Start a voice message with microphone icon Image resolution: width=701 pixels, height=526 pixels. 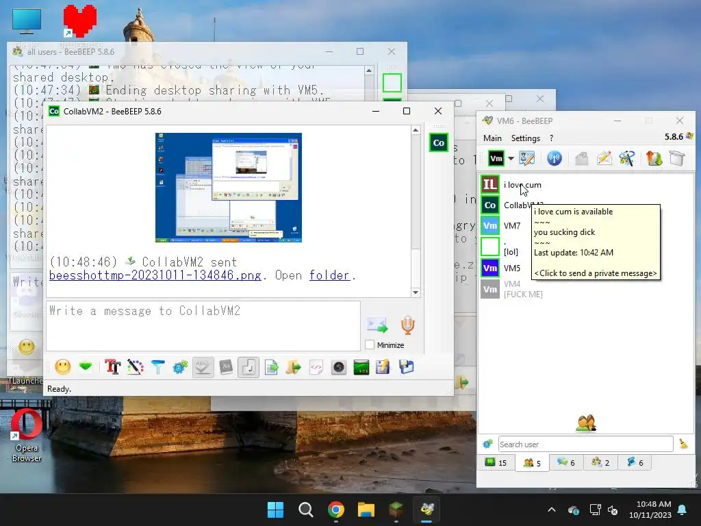click(x=407, y=325)
